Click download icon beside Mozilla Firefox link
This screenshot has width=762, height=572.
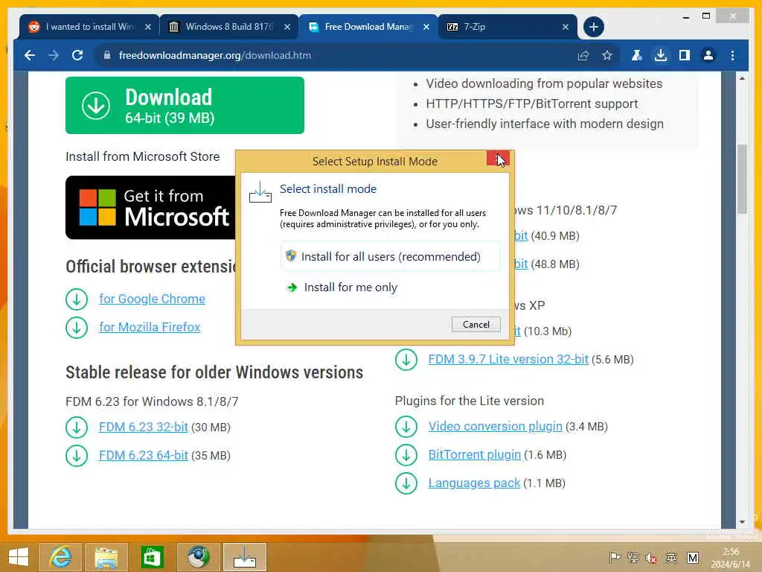pos(77,328)
